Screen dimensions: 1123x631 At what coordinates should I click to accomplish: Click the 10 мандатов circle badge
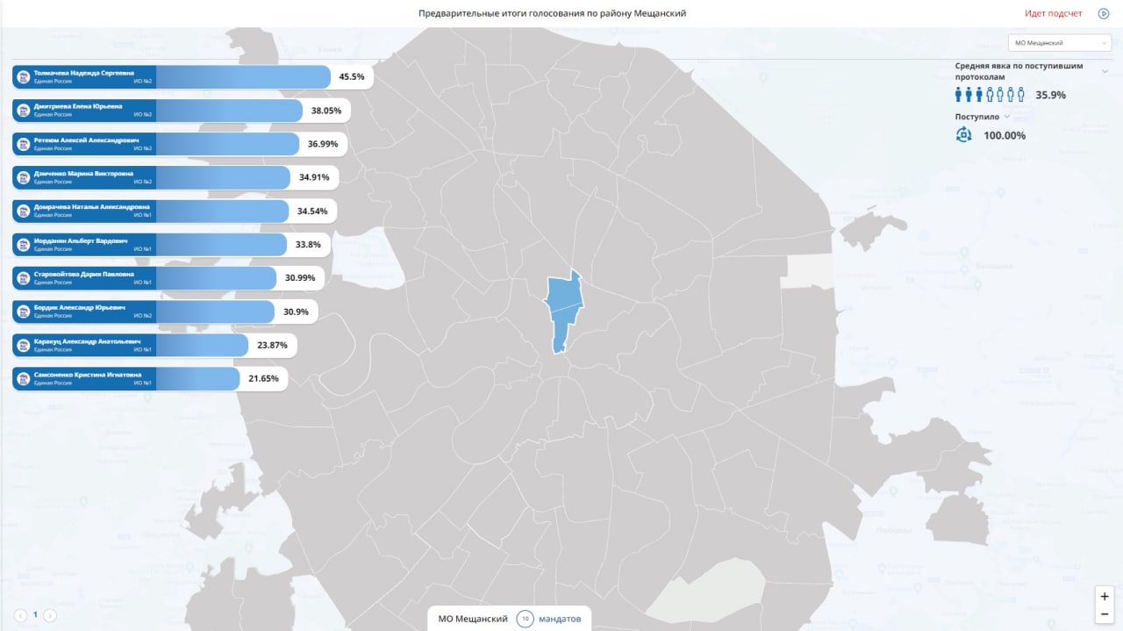(x=525, y=619)
